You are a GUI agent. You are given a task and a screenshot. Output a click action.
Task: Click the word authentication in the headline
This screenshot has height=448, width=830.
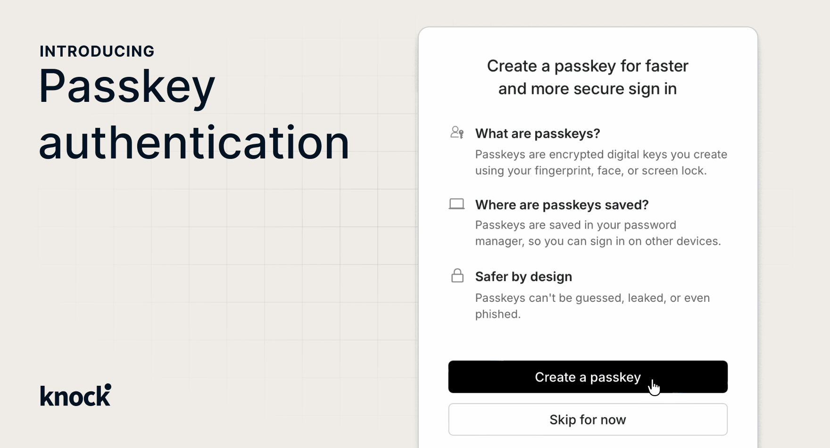(x=194, y=142)
